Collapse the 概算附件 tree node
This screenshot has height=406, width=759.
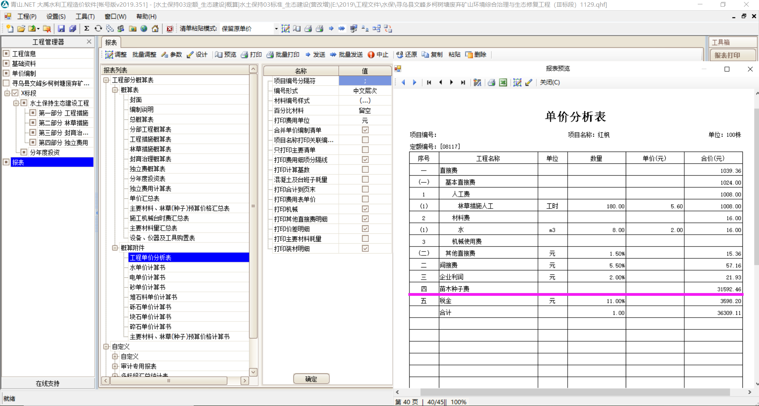(x=115, y=248)
